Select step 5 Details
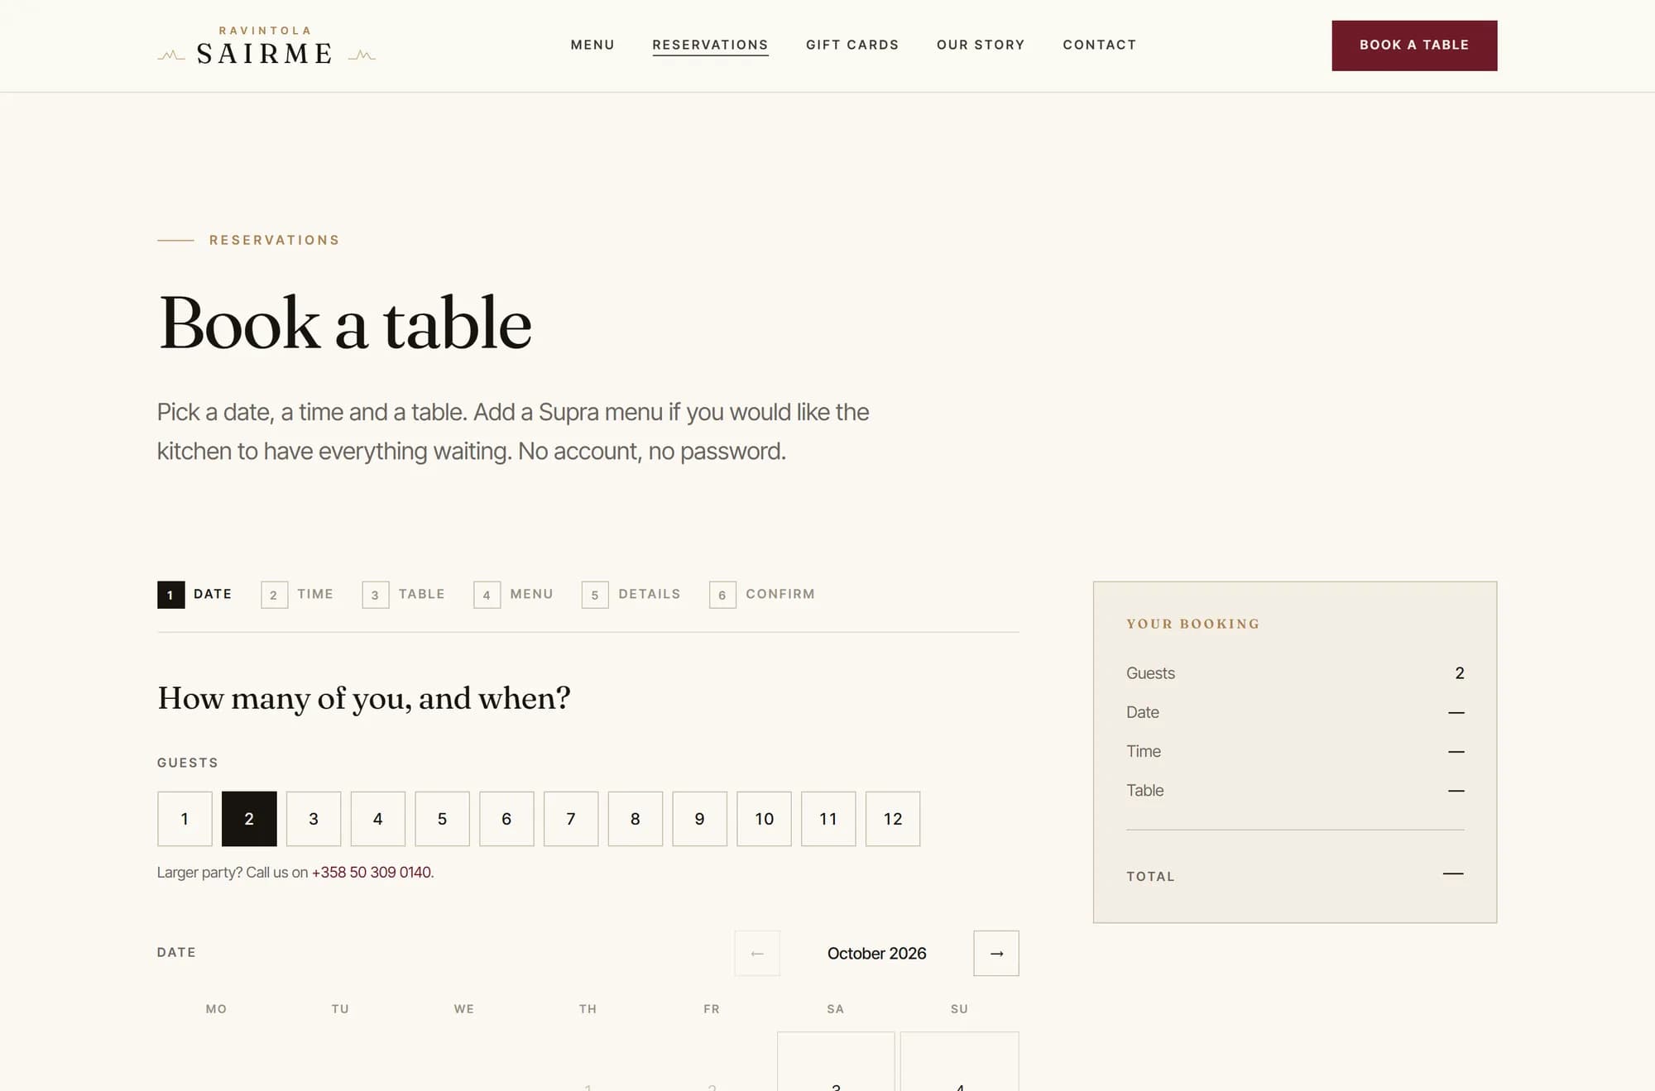Image resolution: width=1655 pixels, height=1091 pixels. coord(631,595)
